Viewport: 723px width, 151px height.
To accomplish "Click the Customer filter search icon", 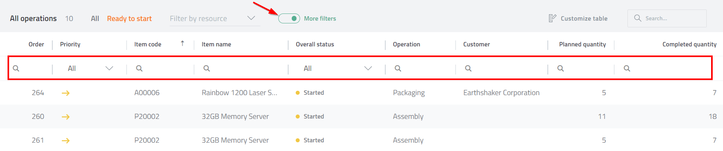I will [468, 69].
